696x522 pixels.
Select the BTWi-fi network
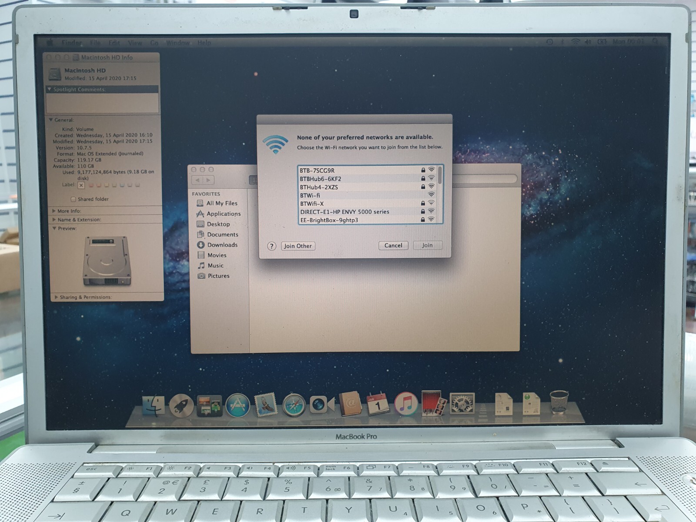368,195
